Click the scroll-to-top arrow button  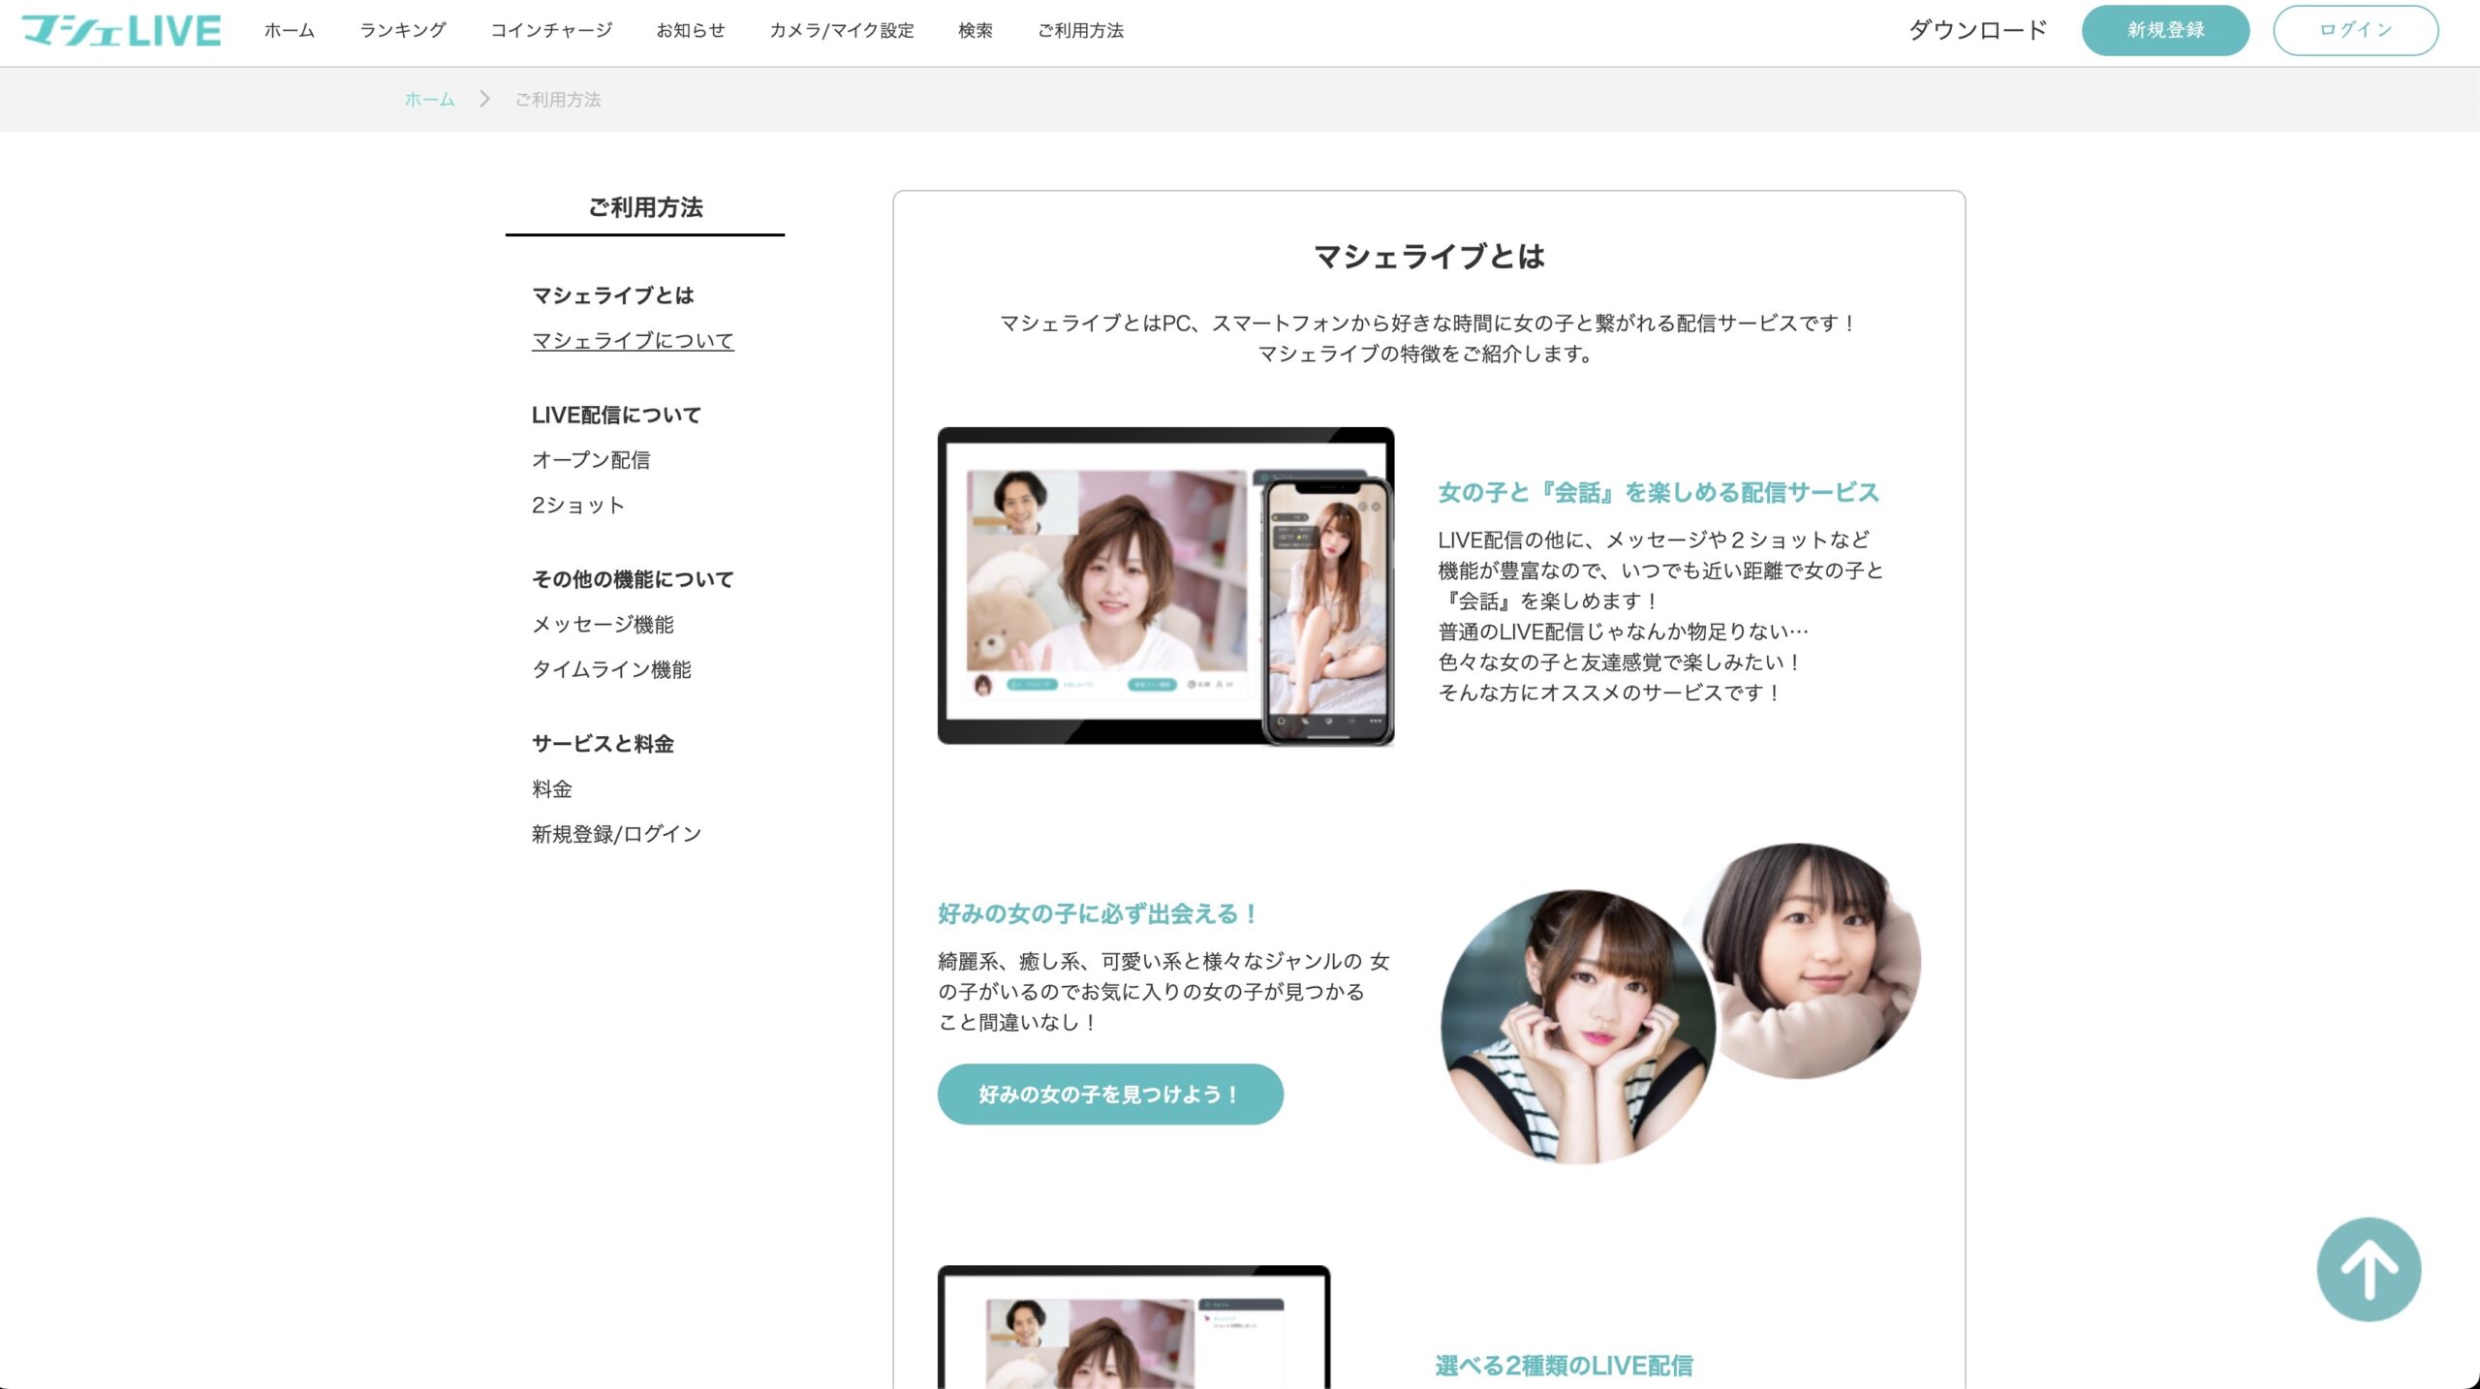tap(2369, 1269)
